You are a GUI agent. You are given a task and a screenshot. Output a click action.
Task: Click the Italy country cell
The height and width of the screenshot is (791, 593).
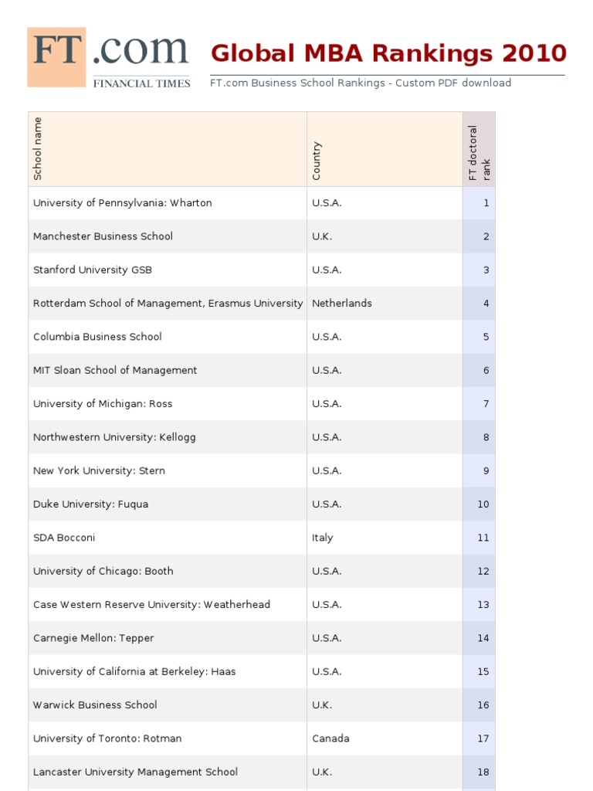[322, 538]
